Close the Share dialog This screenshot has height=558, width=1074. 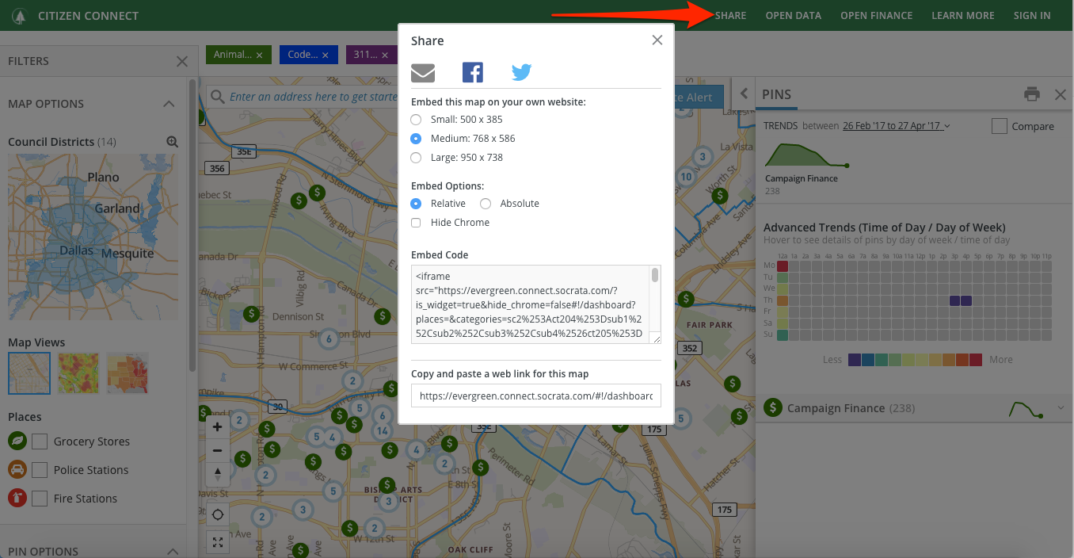click(x=657, y=40)
